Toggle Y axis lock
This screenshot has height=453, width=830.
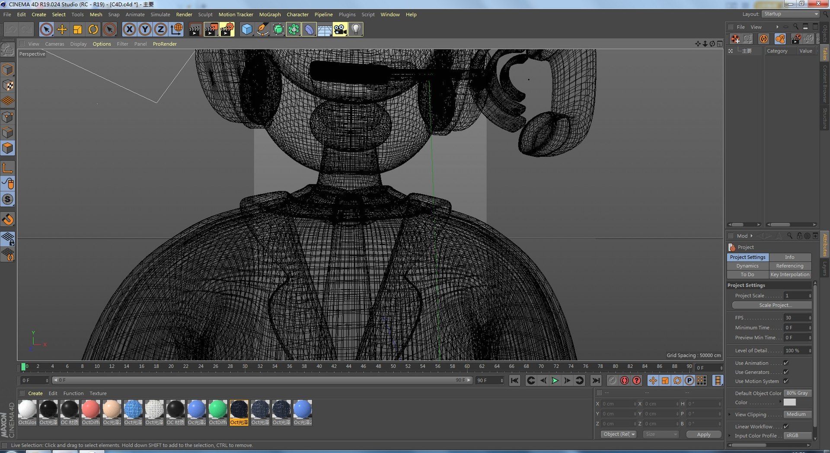tap(145, 29)
